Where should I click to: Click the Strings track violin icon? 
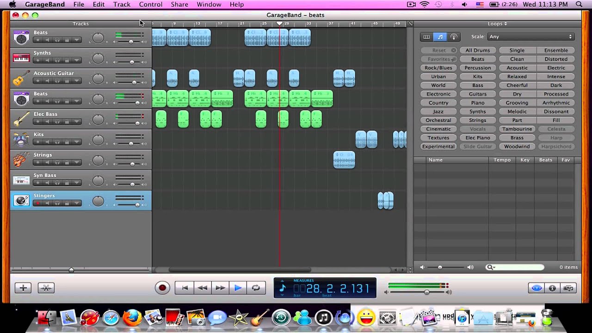pyautogui.click(x=21, y=160)
